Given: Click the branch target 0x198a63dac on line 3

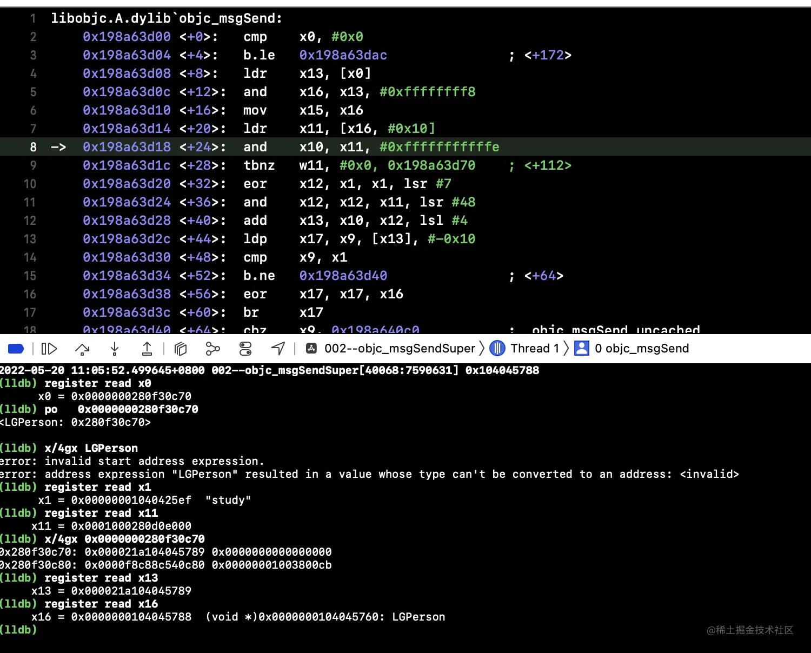Looking at the screenshot, I should tap(343, 55).
